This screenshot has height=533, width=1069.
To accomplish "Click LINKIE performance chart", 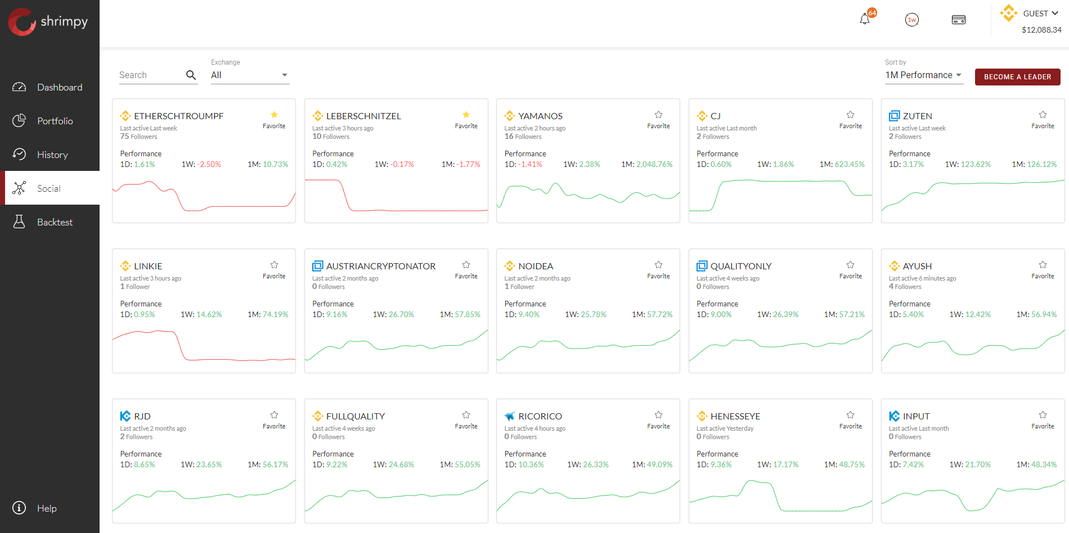I will tap(204, 345).
